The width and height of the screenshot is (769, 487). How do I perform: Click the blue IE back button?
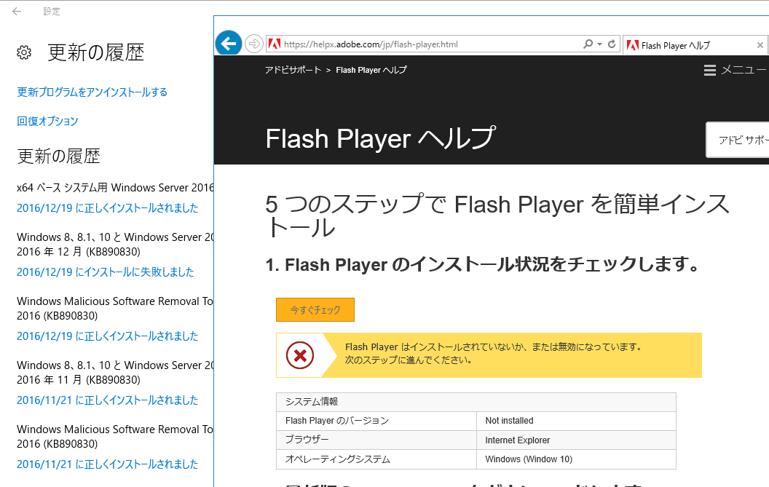tap(229, 44)
